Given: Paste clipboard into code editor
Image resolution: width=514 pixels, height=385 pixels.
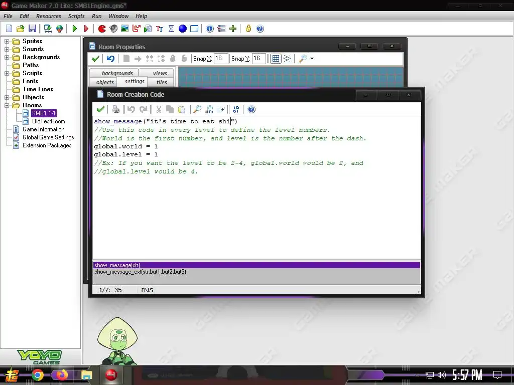Looking at the screenshot, I should click(182, 109).
